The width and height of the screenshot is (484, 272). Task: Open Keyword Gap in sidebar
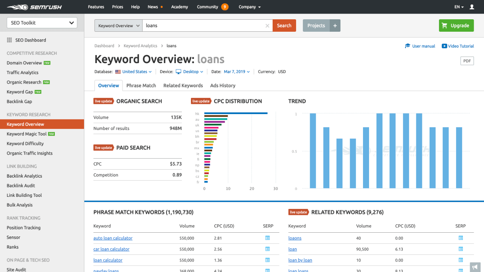20,92
